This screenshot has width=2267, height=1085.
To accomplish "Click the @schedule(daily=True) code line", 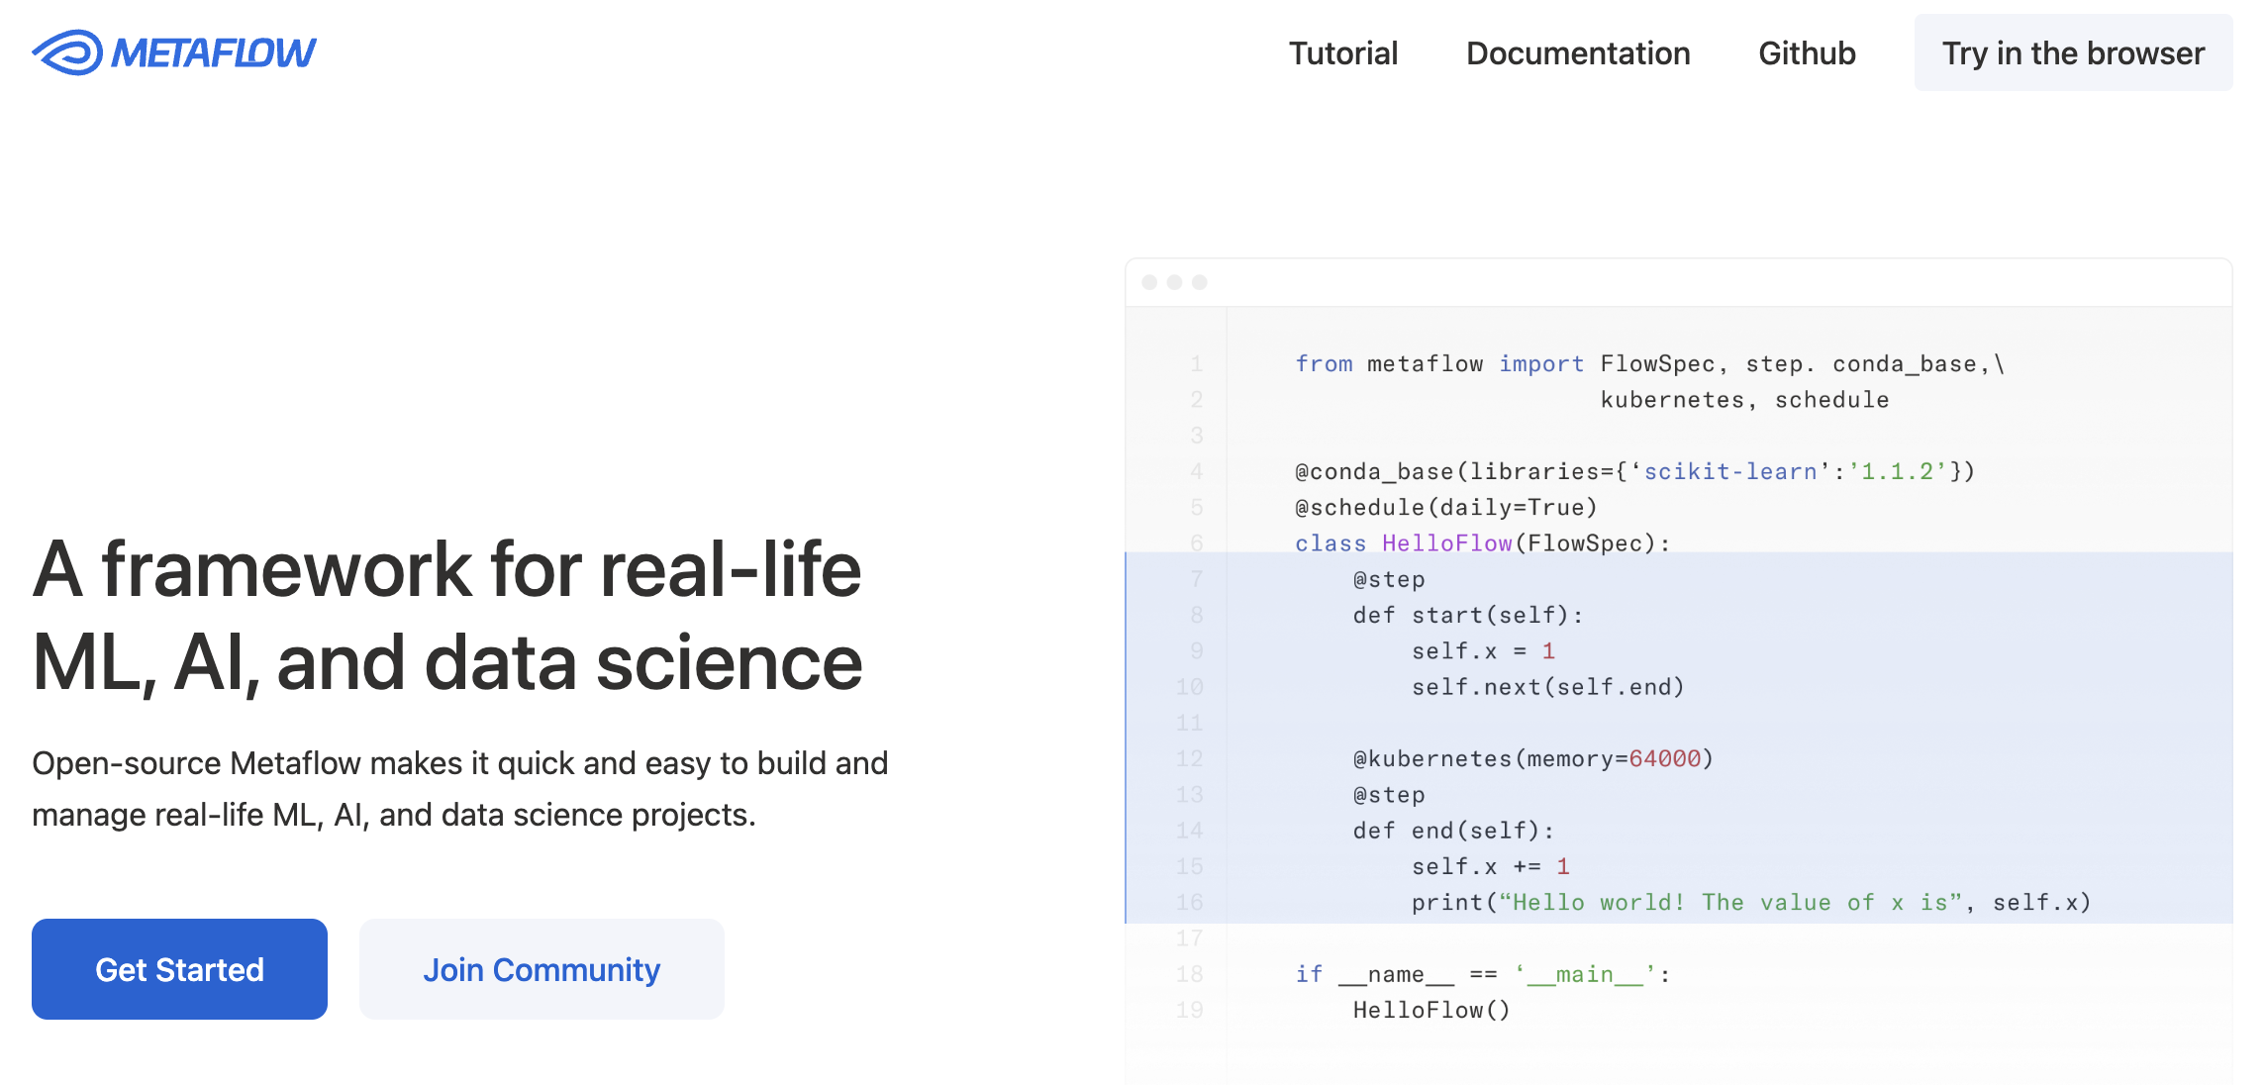I will click(1445, 508).
